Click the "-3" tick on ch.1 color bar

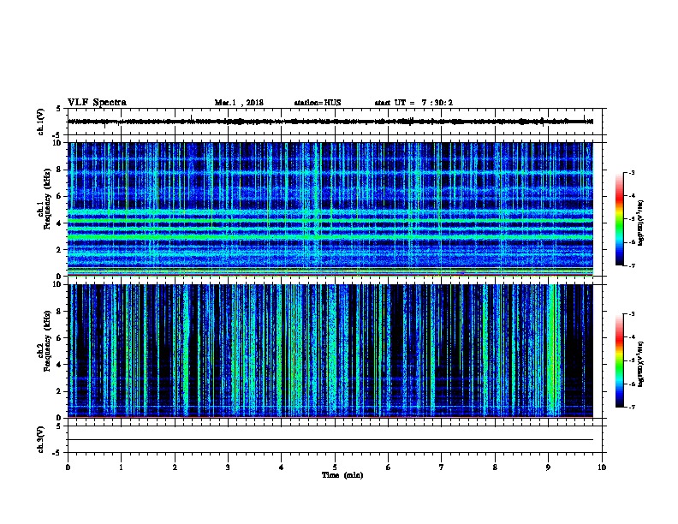coord(631,172)
